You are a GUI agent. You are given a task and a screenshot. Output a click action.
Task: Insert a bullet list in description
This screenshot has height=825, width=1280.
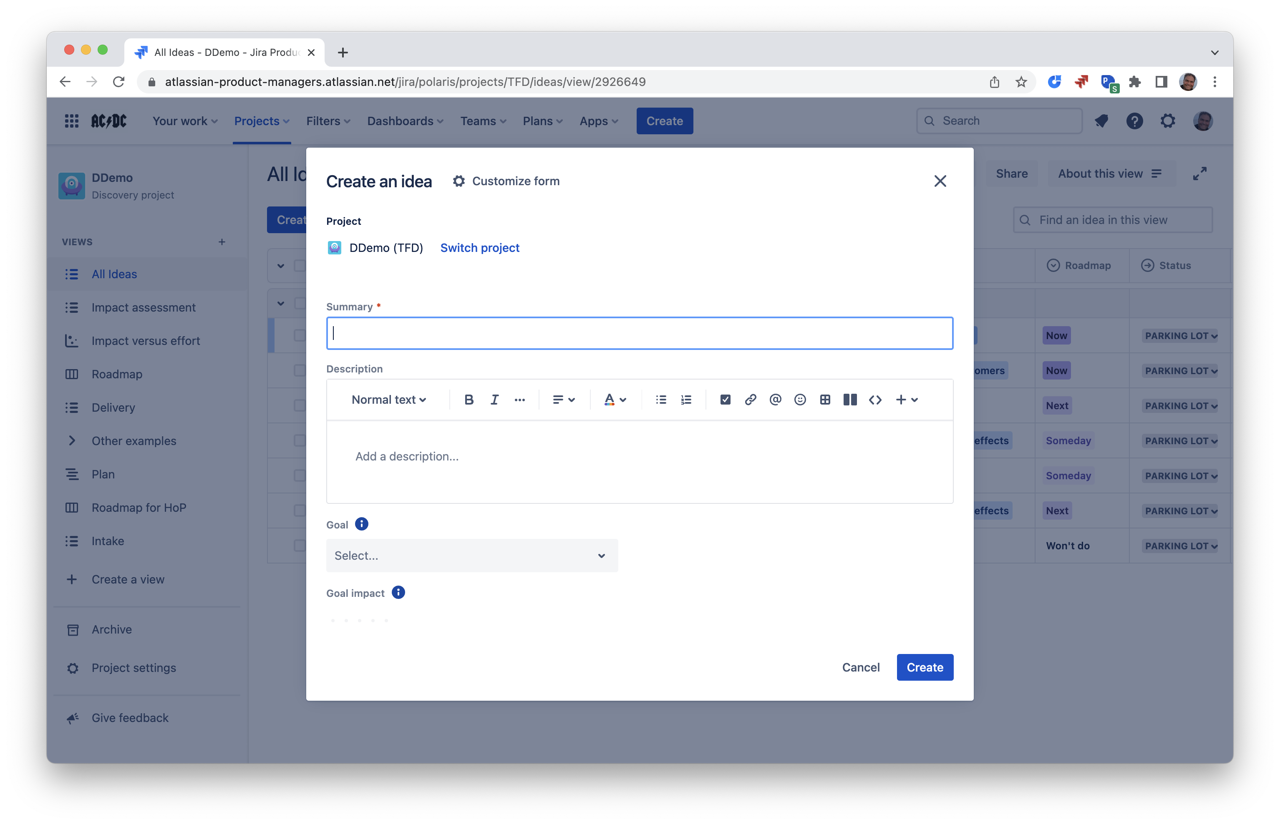[660, 400]
